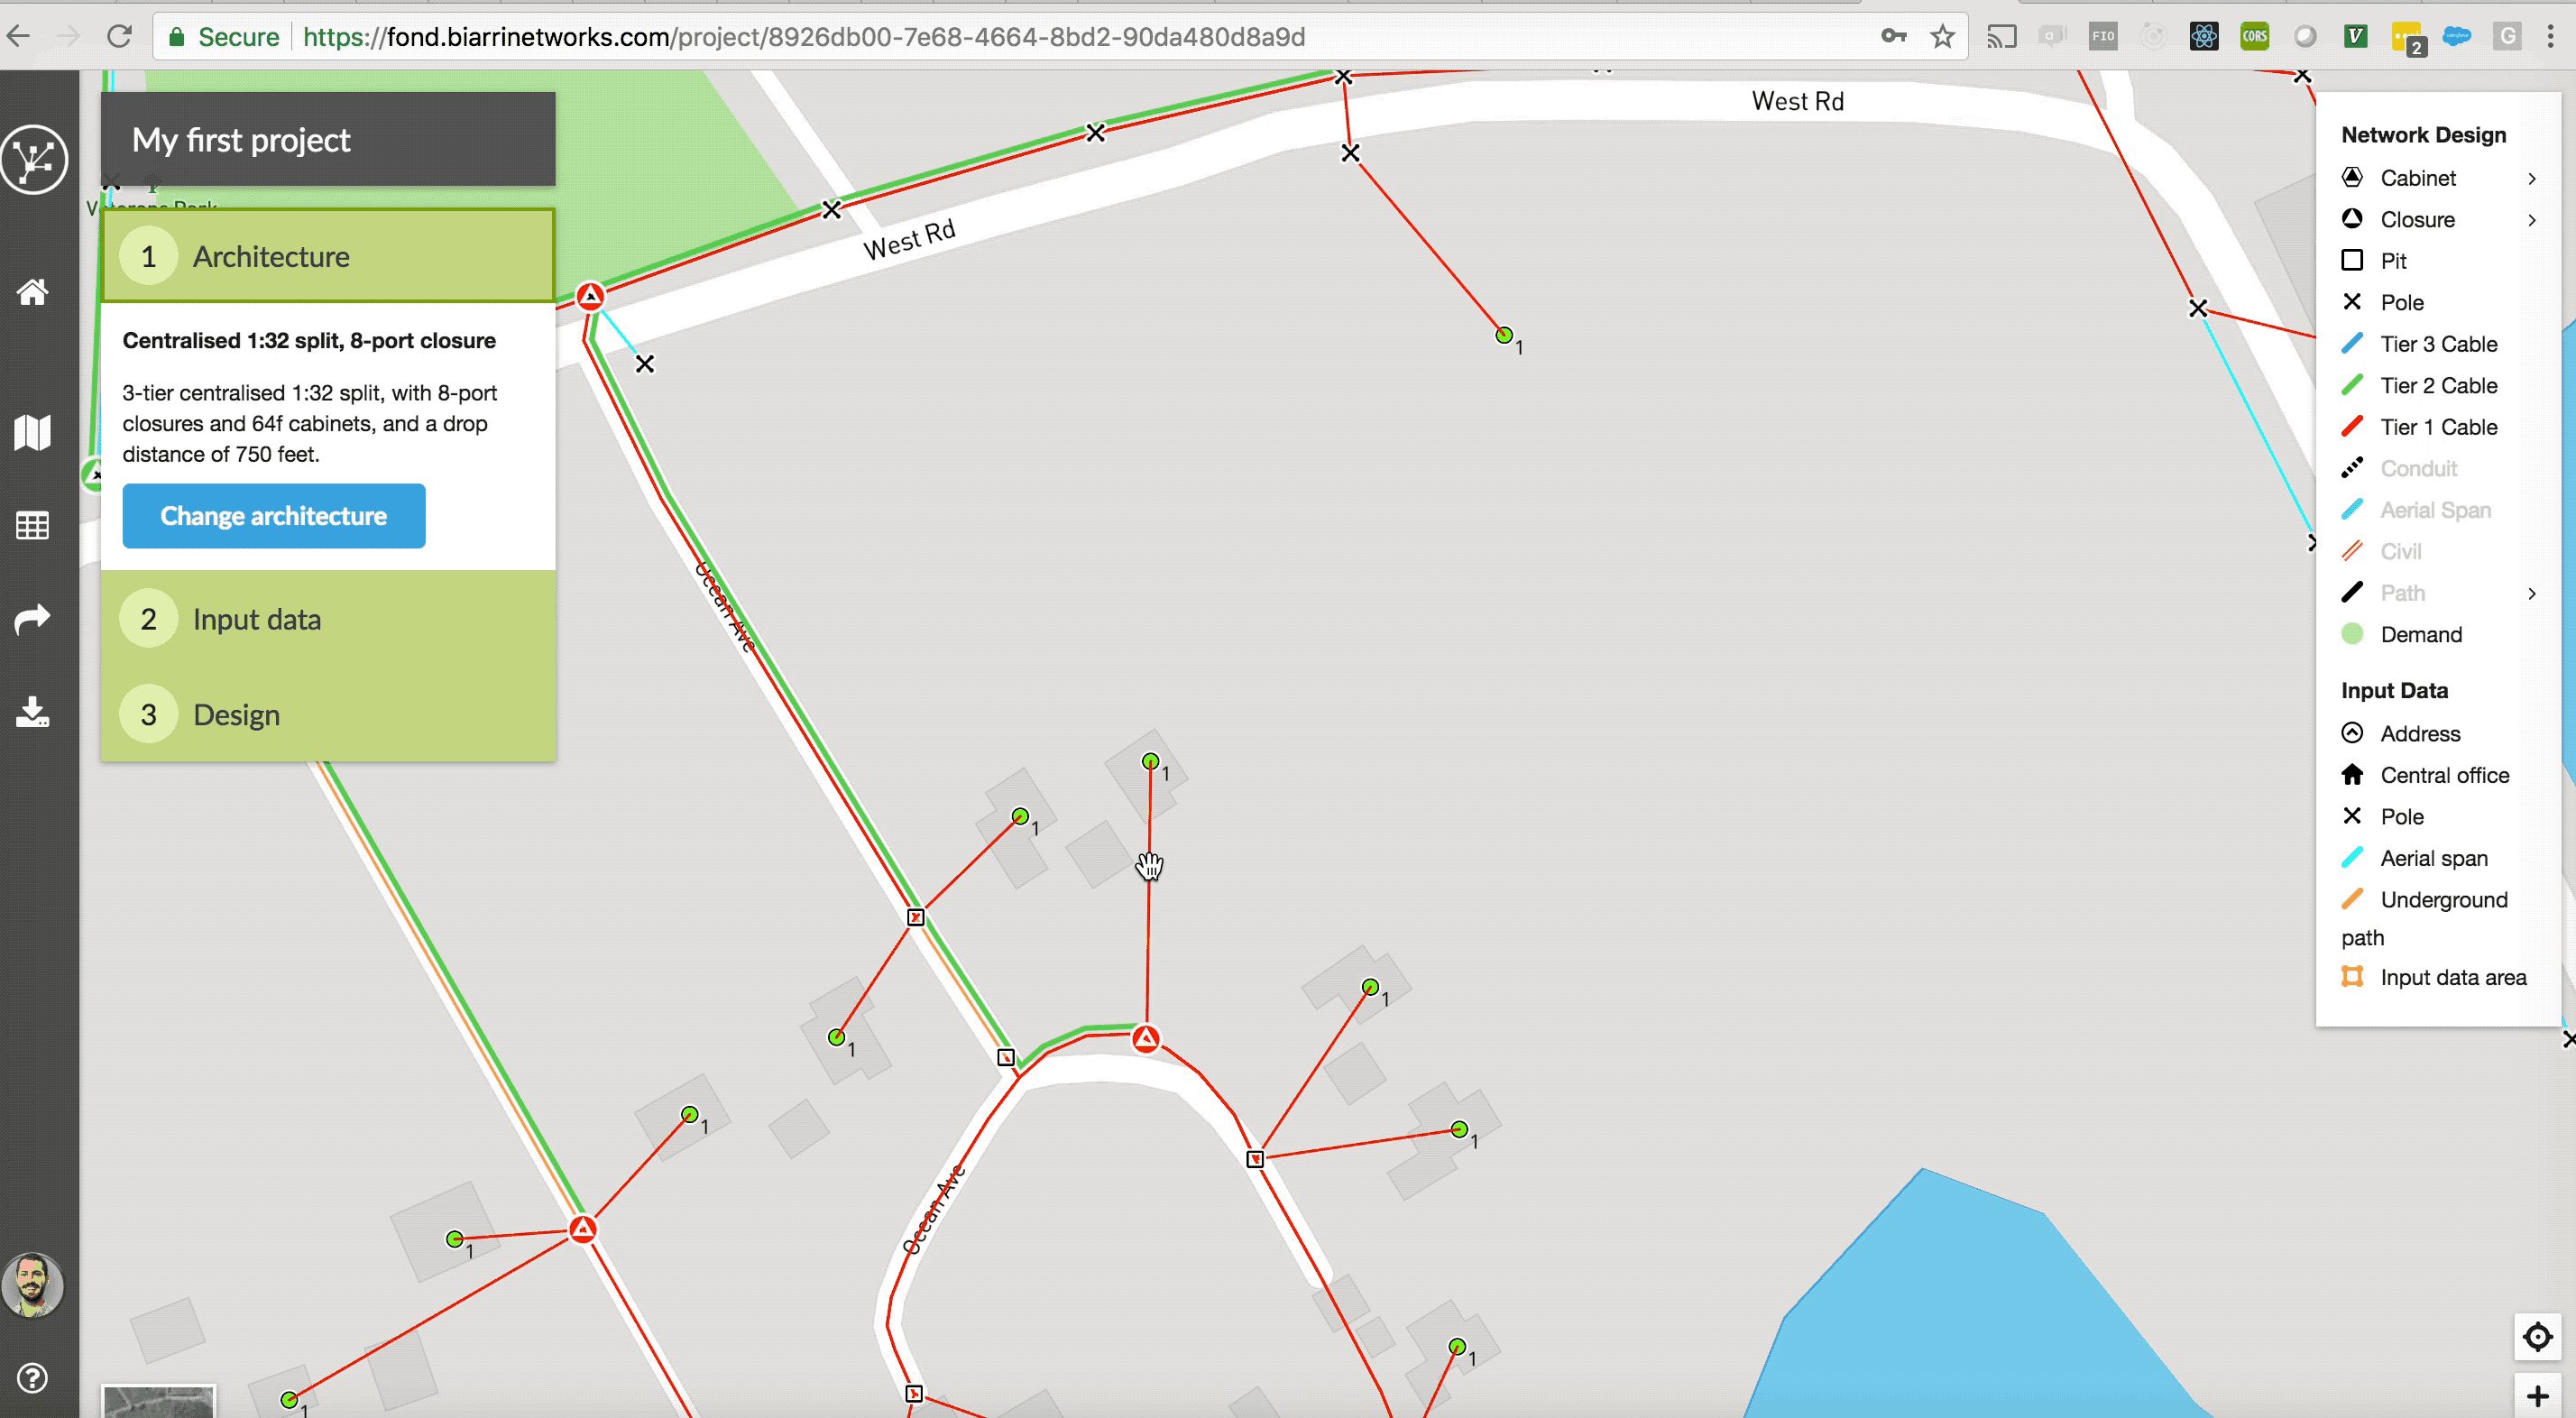Screen dimensions: 2576x1418
Task: Click Change architecture button
Action: 274,516
